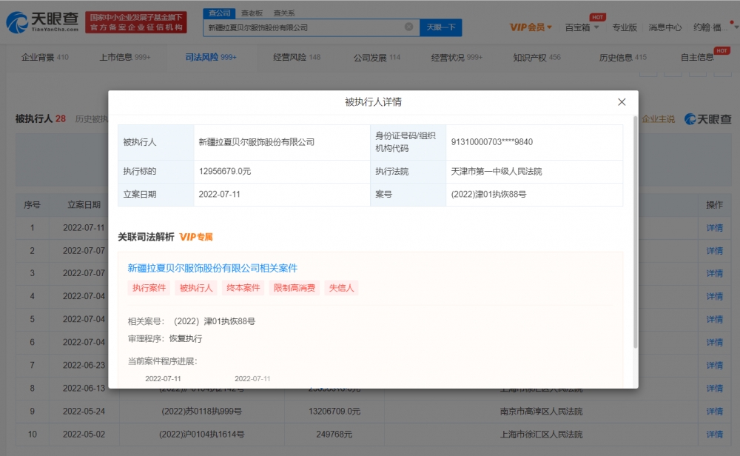The image size is (740, 456).
Task: Click the 企业主说 link
Action: [659, 119]
